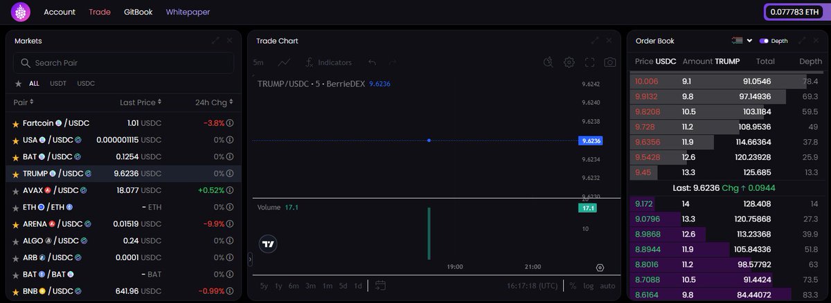Take a chart snapshot with camera icon
This screenshot has height=303, width=831.
coord(610,62)
